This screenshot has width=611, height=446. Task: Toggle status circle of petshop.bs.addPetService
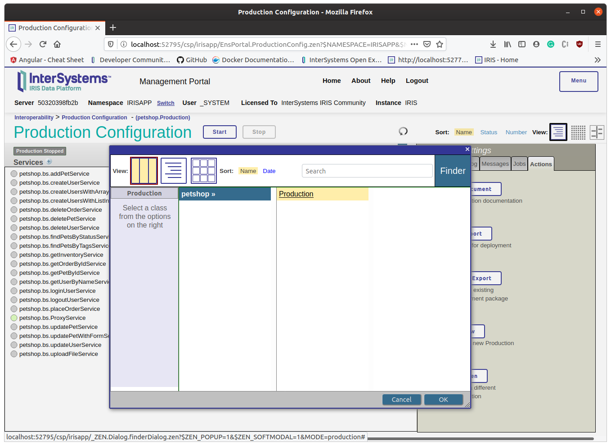coord(14,173)
